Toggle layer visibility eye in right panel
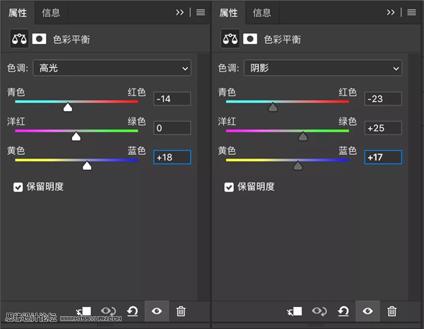This screenshot has height=329, width=424. [x=367, y=311]
